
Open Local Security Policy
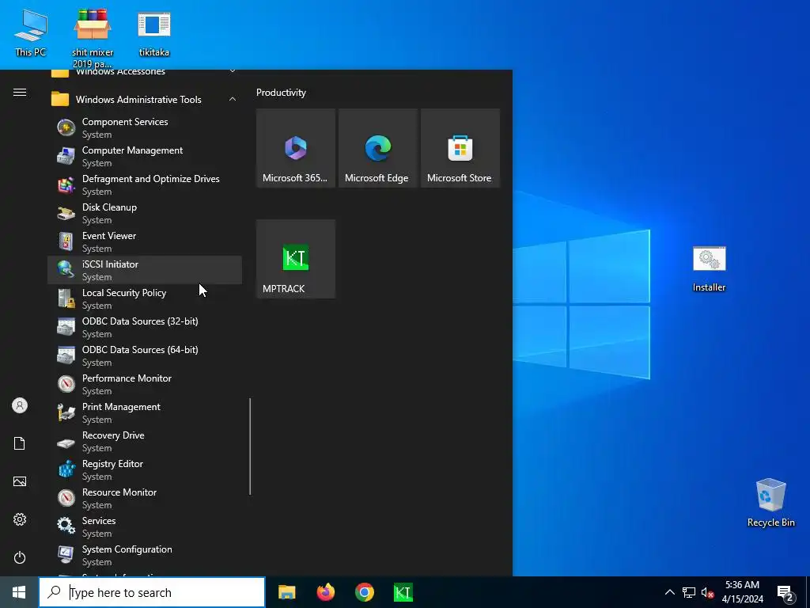click(145, 298)
